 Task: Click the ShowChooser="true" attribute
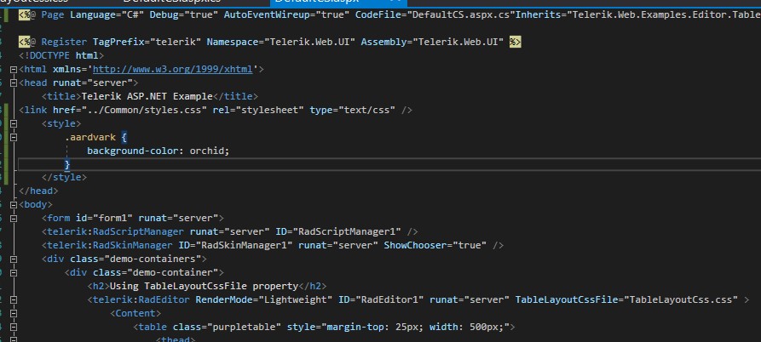435,245
